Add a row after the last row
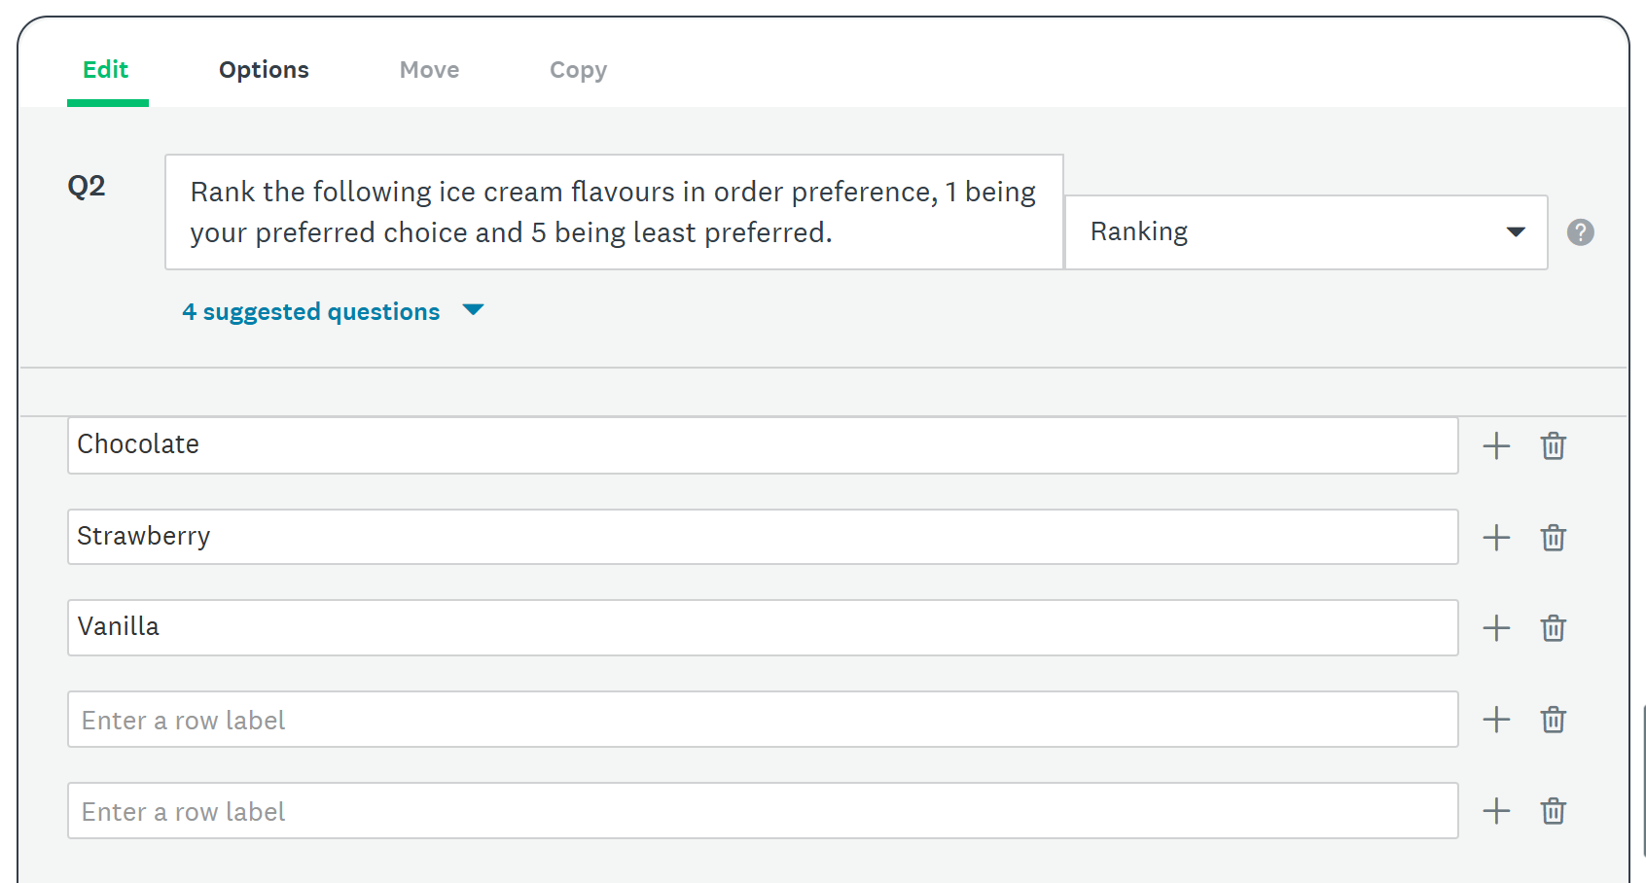The width and height of the screenshot is (1646, 883). 1496,811
